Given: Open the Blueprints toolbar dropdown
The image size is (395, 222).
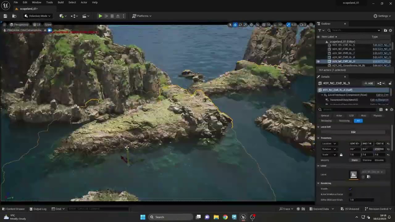Looking at the screenshot, I should (x=74, y=16).
